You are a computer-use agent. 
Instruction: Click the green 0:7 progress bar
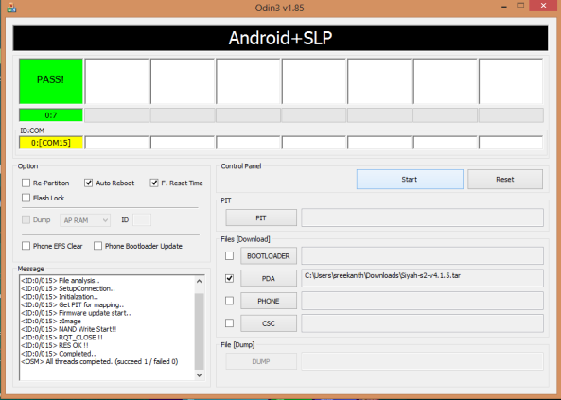pos(51,115)
